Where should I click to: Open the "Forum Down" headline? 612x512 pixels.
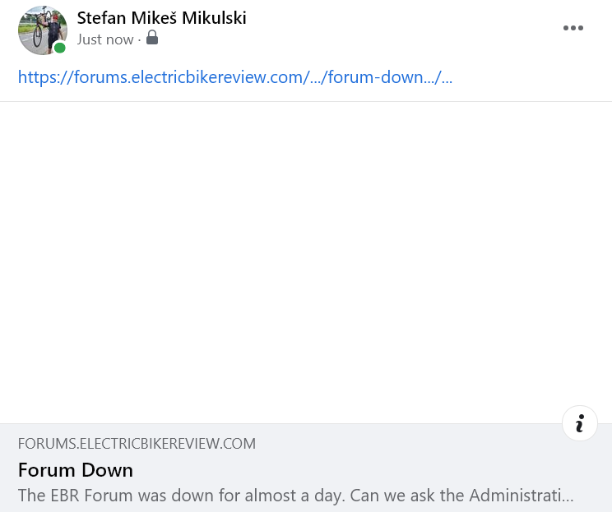[76, 470]
